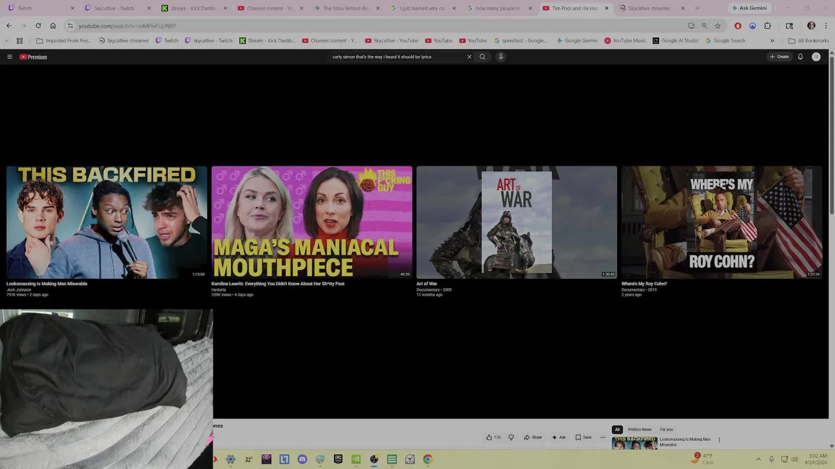The width and height of the screenshot is (835, 469).
Task: Select the For you filter chip
Action: [x=666, y=429]
